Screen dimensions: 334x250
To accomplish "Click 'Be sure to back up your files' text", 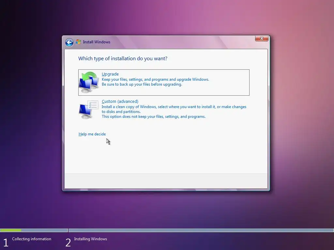I will click(x=142, y=84).
